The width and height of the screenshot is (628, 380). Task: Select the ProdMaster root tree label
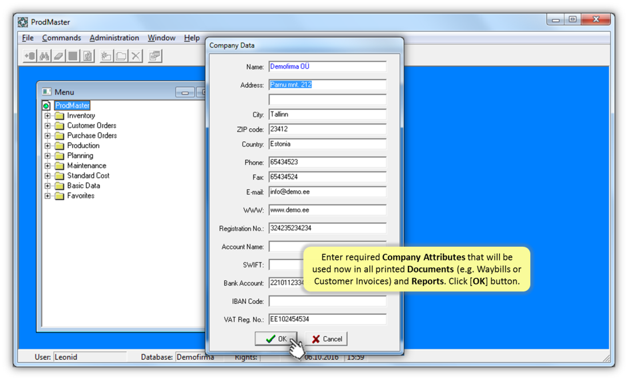click(x=72, y=105)
